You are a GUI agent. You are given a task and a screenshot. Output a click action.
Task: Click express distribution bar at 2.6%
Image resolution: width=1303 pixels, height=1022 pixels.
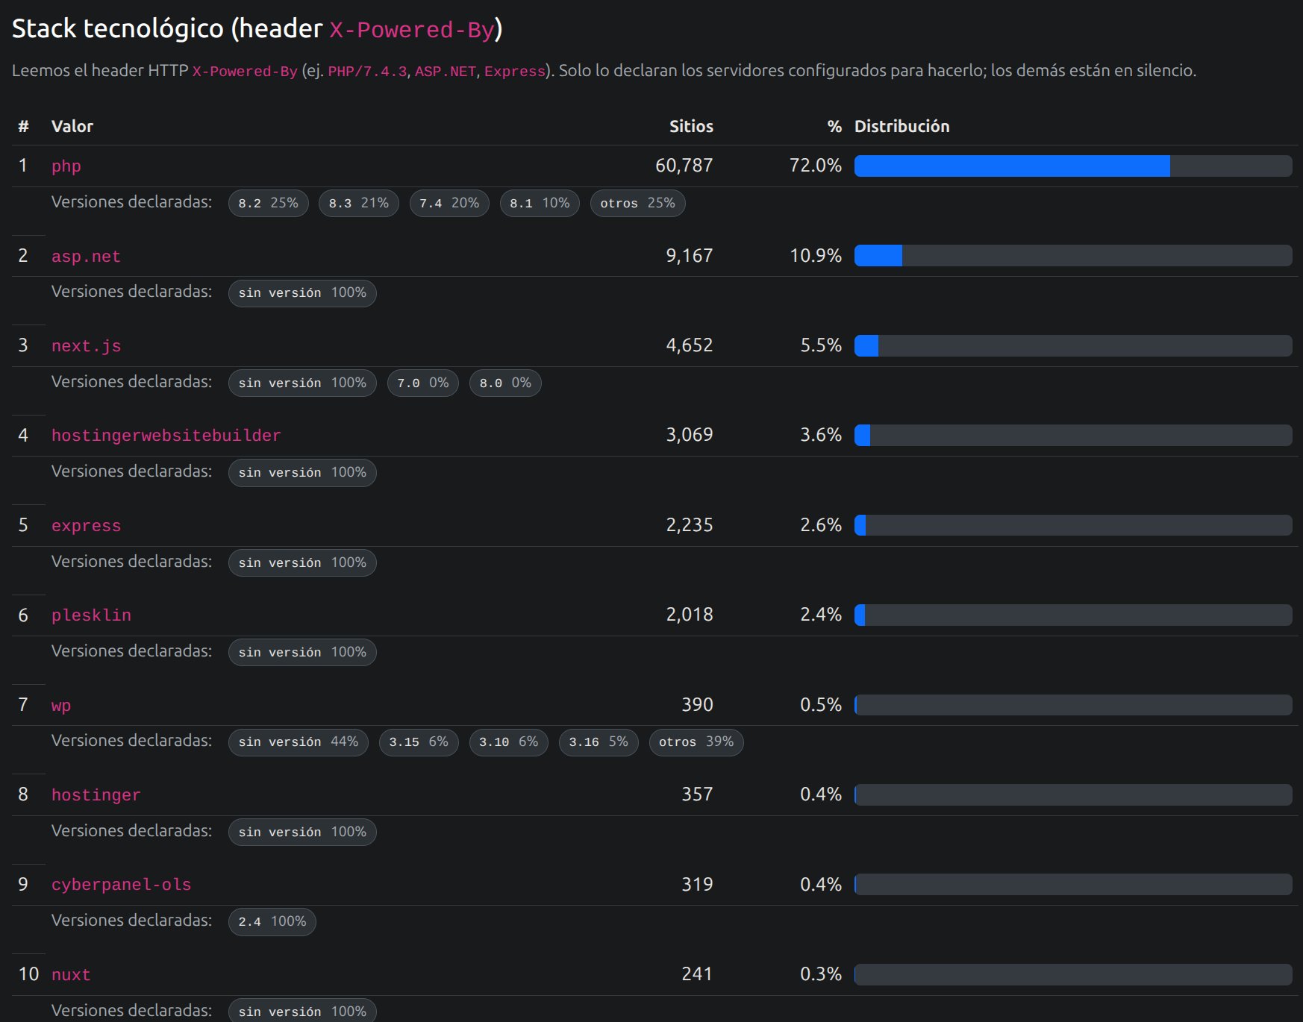[x=1073, y=525]
